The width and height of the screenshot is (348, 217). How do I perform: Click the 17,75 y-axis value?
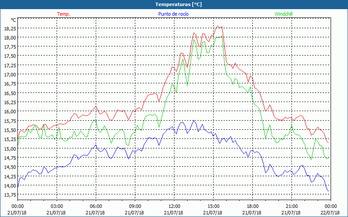click(x=10, y=47)
